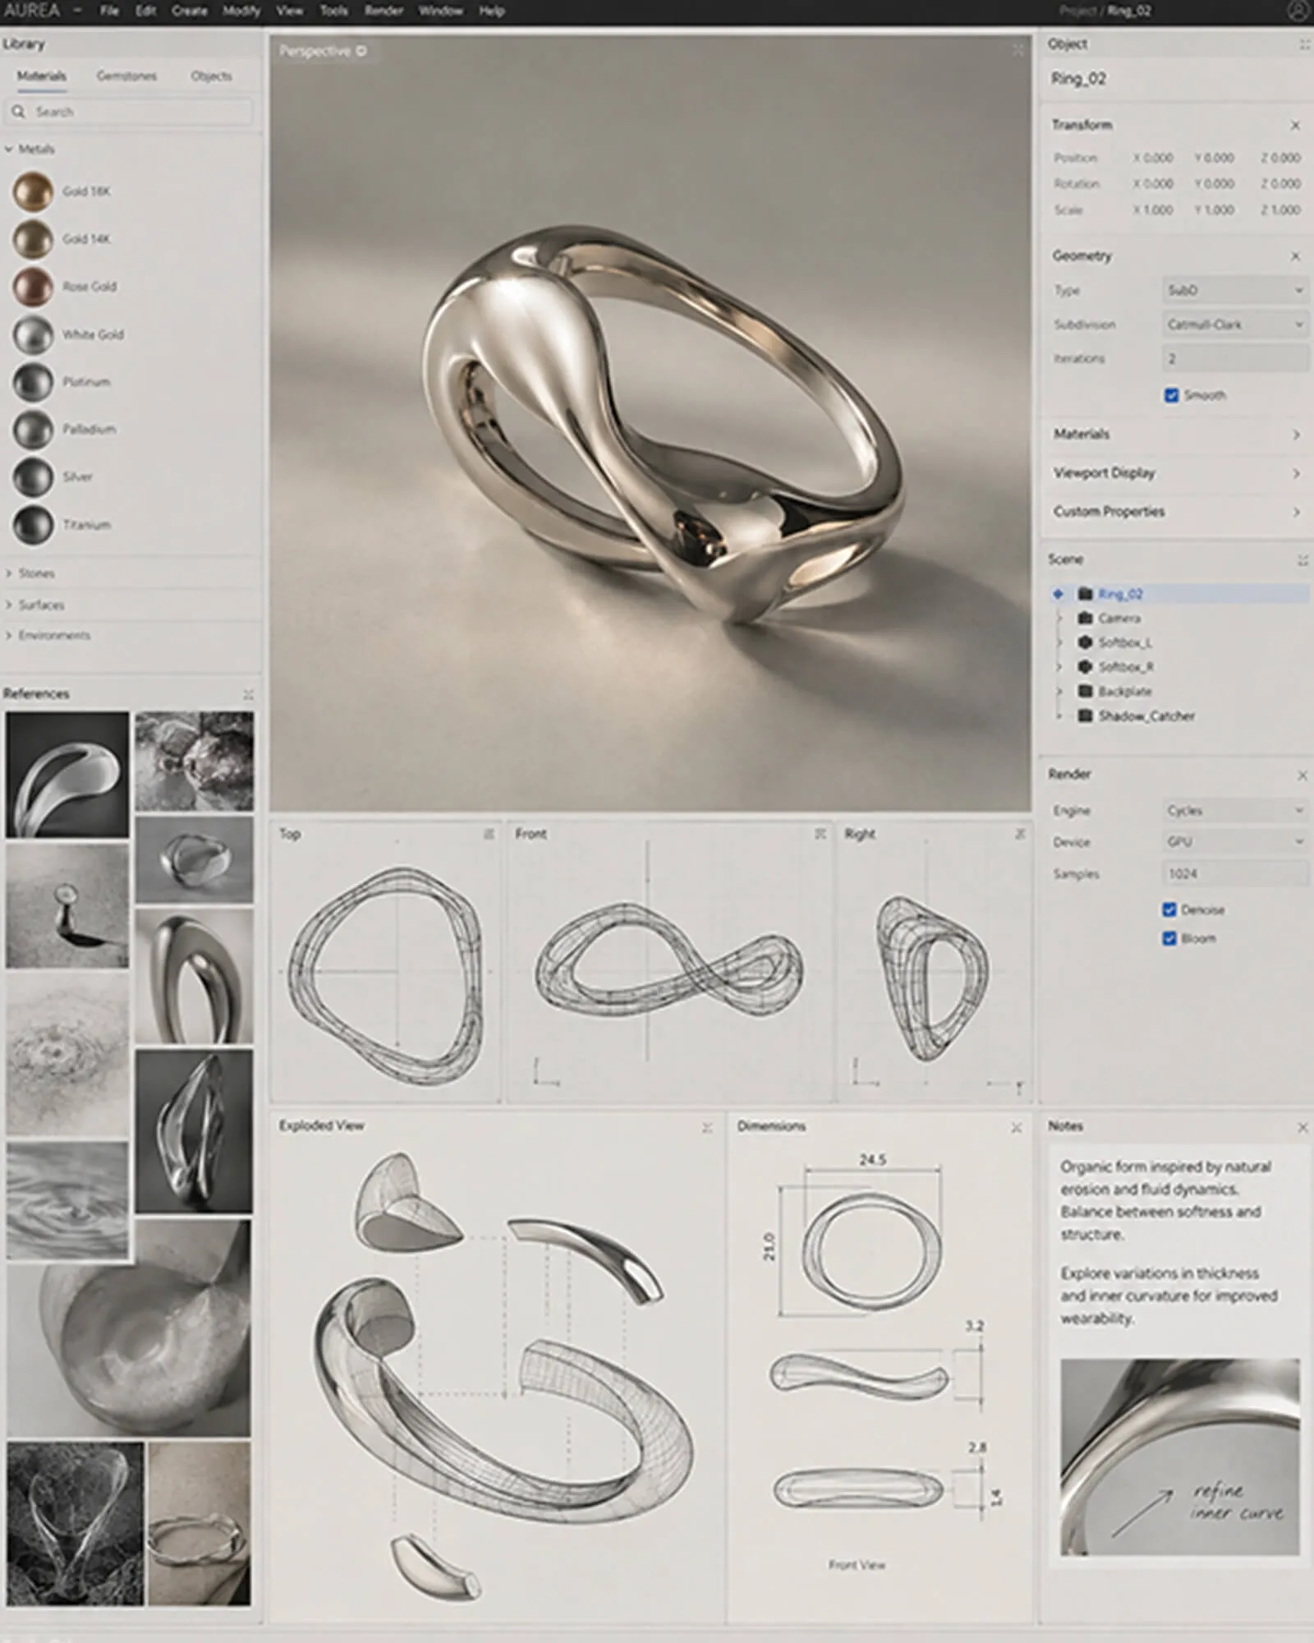Switch to the Gemstones tab
The width and height of the screenshot is (1314, 1643).
pyautogui.click(x=126, y=76)
